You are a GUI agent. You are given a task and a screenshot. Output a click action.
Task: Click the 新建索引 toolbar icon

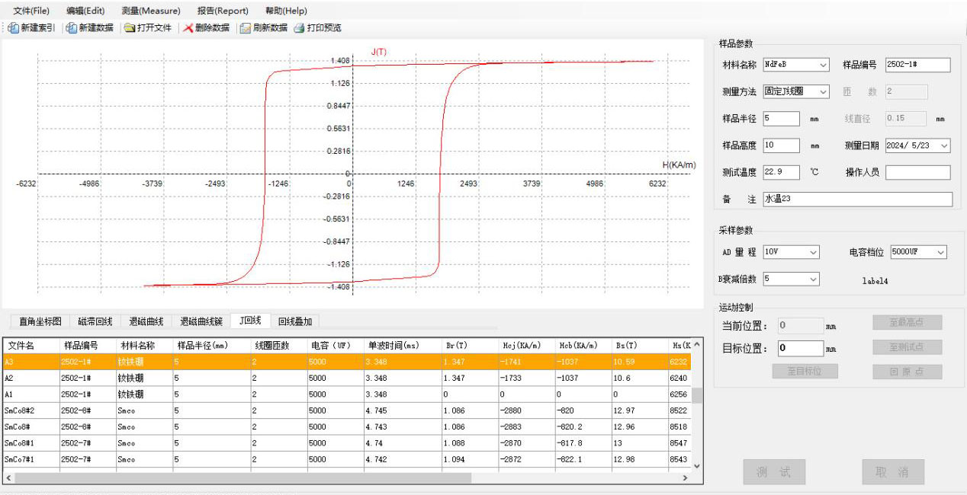coord(13,28)
